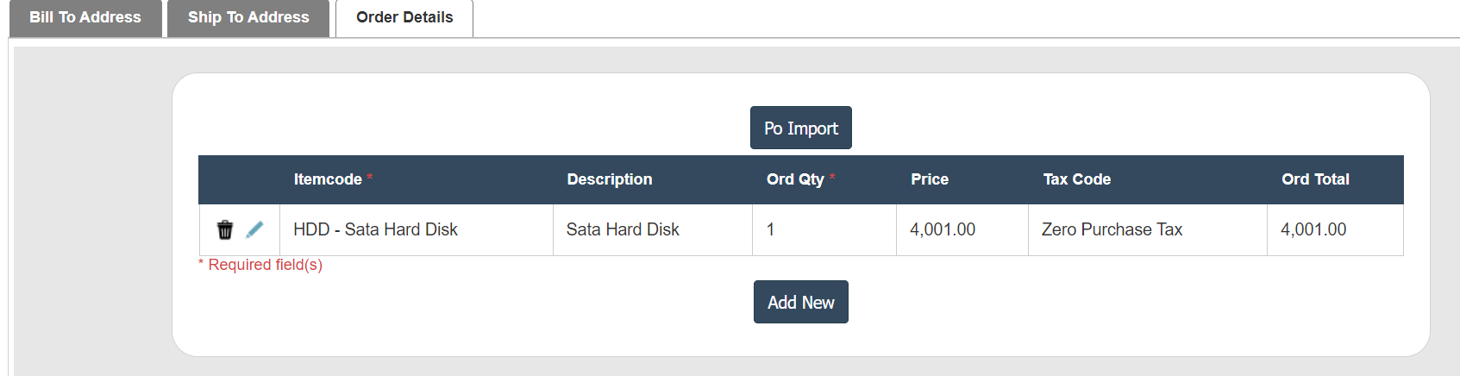
Task: Click the Itemcode column header
Action: pyautogui.click(x=328, y=179)
